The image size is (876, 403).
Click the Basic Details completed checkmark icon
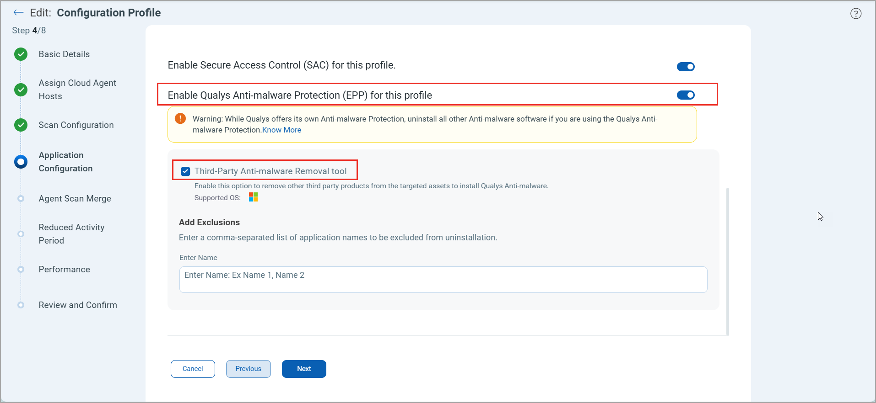pyautogui.click(x=21, y=54)
